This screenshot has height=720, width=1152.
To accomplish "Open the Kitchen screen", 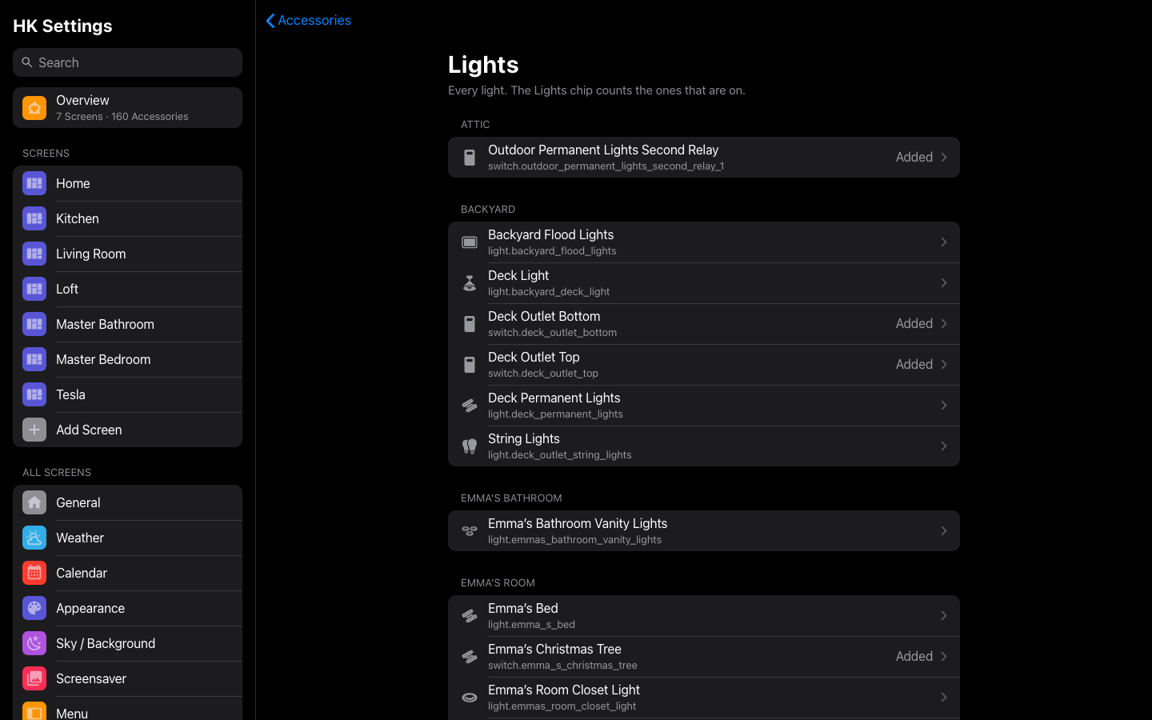I will (127, 218).
